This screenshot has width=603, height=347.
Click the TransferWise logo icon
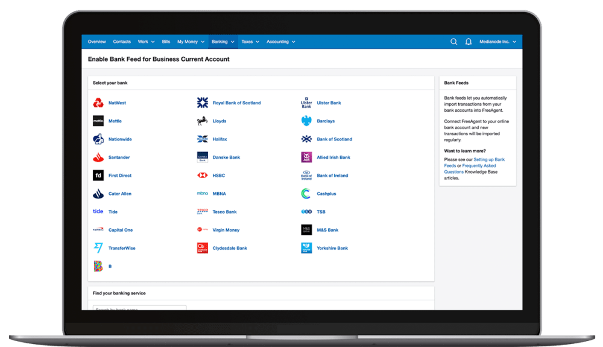(x=98, y=248)
